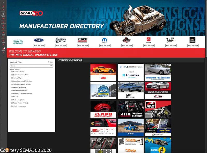Enable the Hot Rod Alley filter
This screenshot has width=207, height=153.
[x=12, y=78]
